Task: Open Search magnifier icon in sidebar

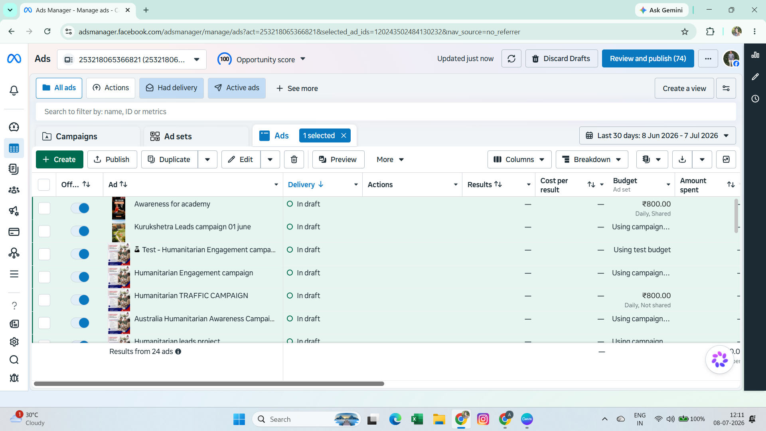Action: coord(14,360)
